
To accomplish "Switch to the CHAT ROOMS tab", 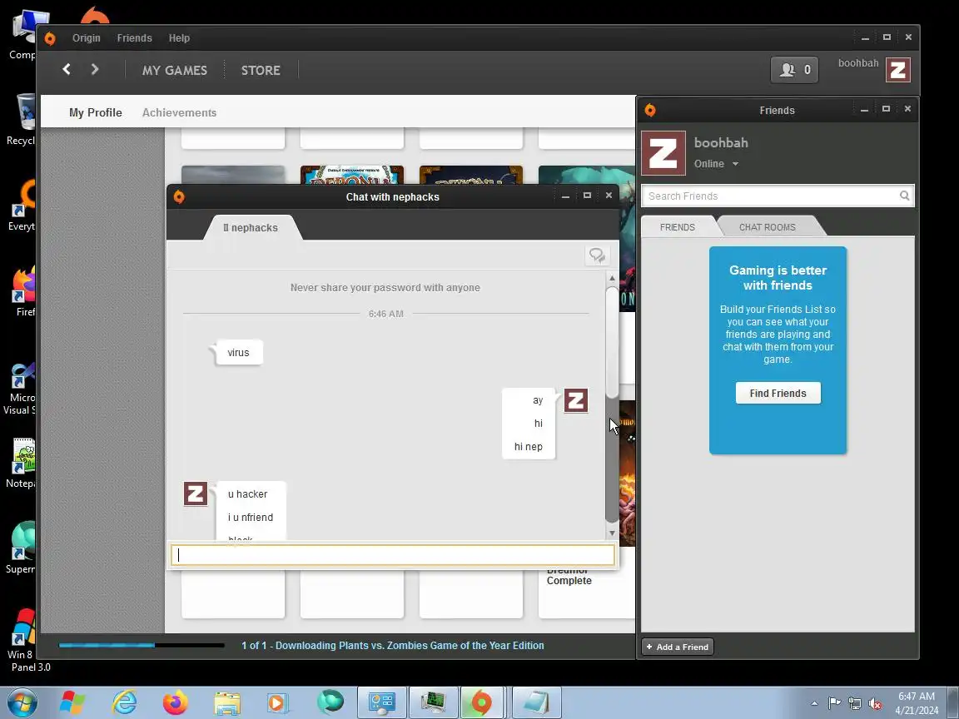I will (x=768, y=227).
